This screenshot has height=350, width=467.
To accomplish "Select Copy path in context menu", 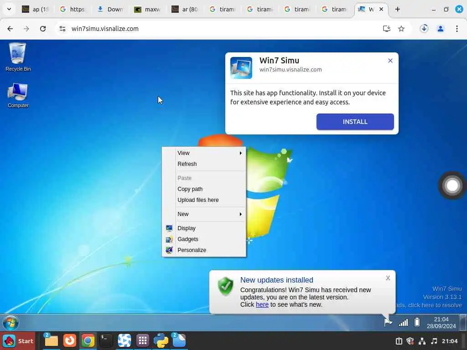I will (204, 189).
